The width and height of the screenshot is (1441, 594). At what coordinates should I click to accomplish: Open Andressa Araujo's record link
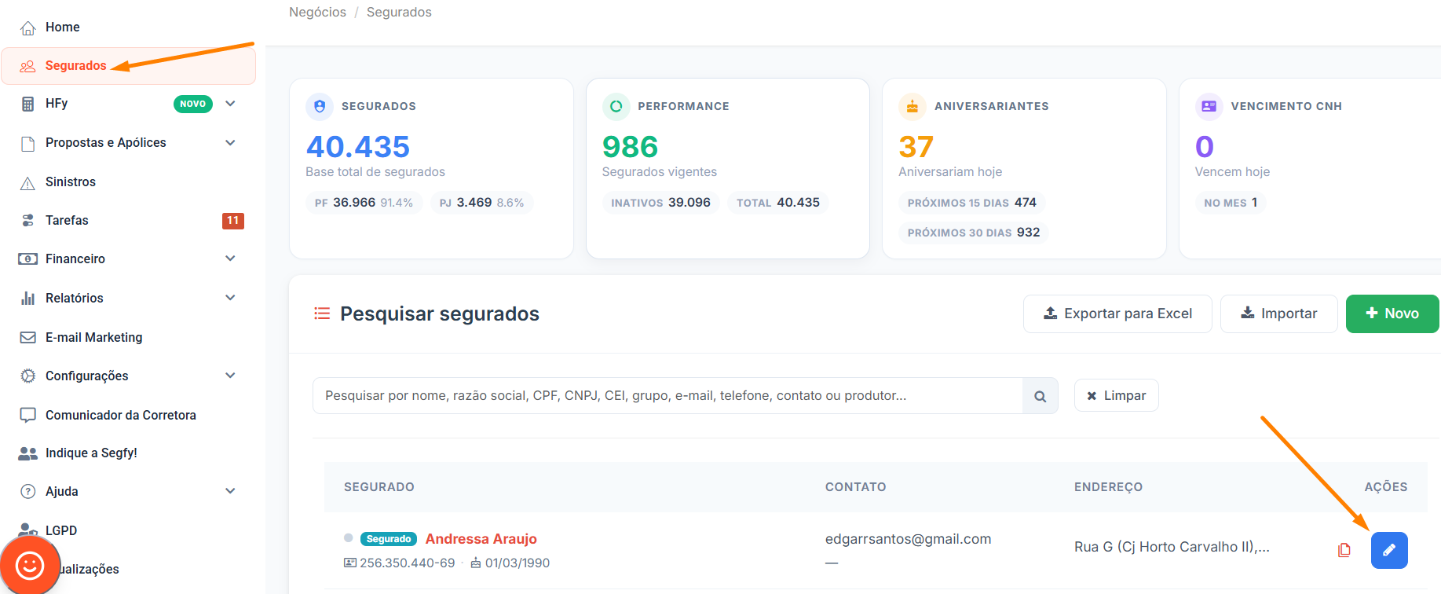click(x=481, y=539)
